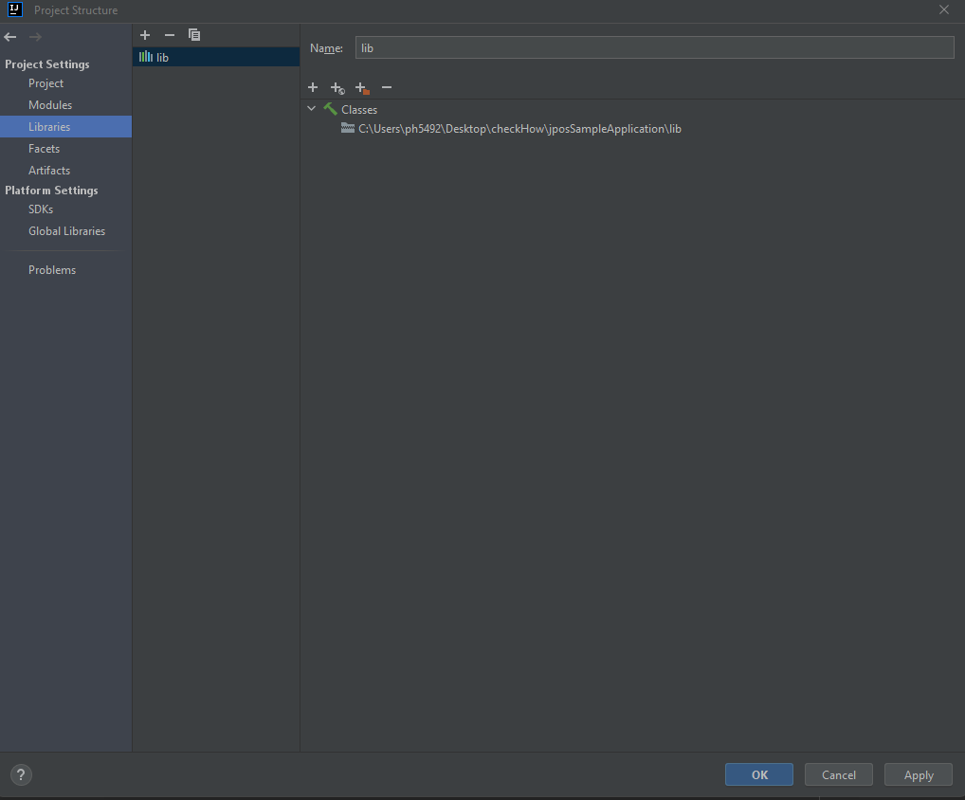The image size is (965, 800).
Task: Go to the SDKs platform settings
Action: click(x=41, y=209)
